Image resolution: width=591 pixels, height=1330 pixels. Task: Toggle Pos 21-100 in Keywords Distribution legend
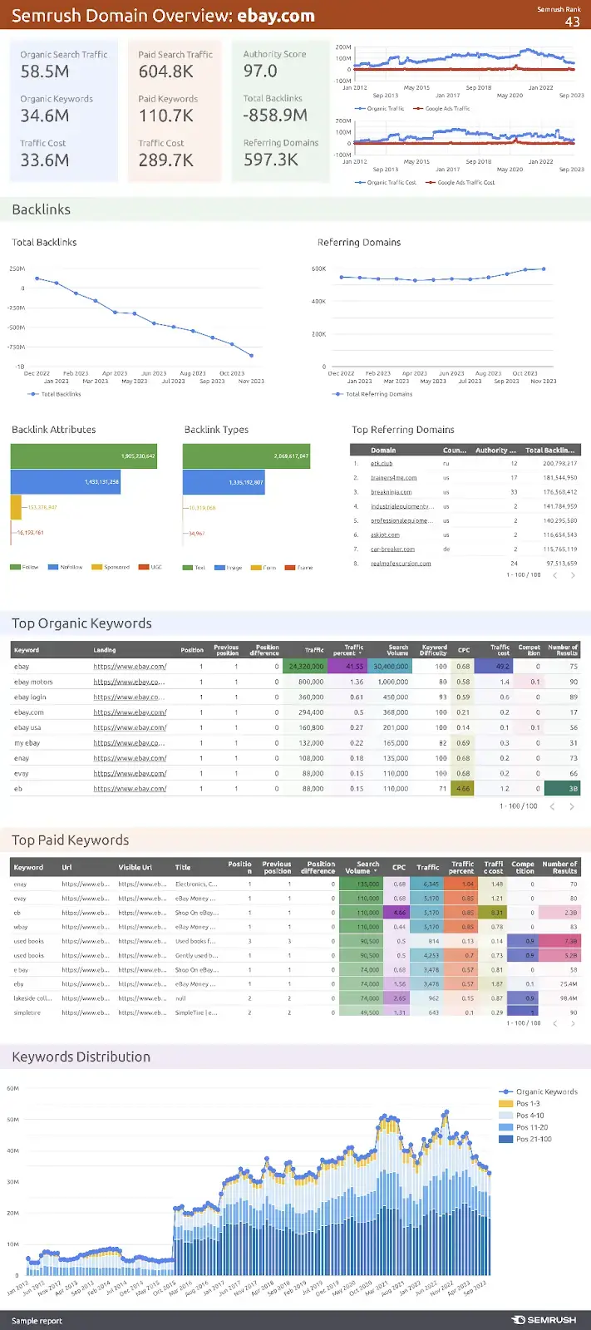(x=525, y=1139)
